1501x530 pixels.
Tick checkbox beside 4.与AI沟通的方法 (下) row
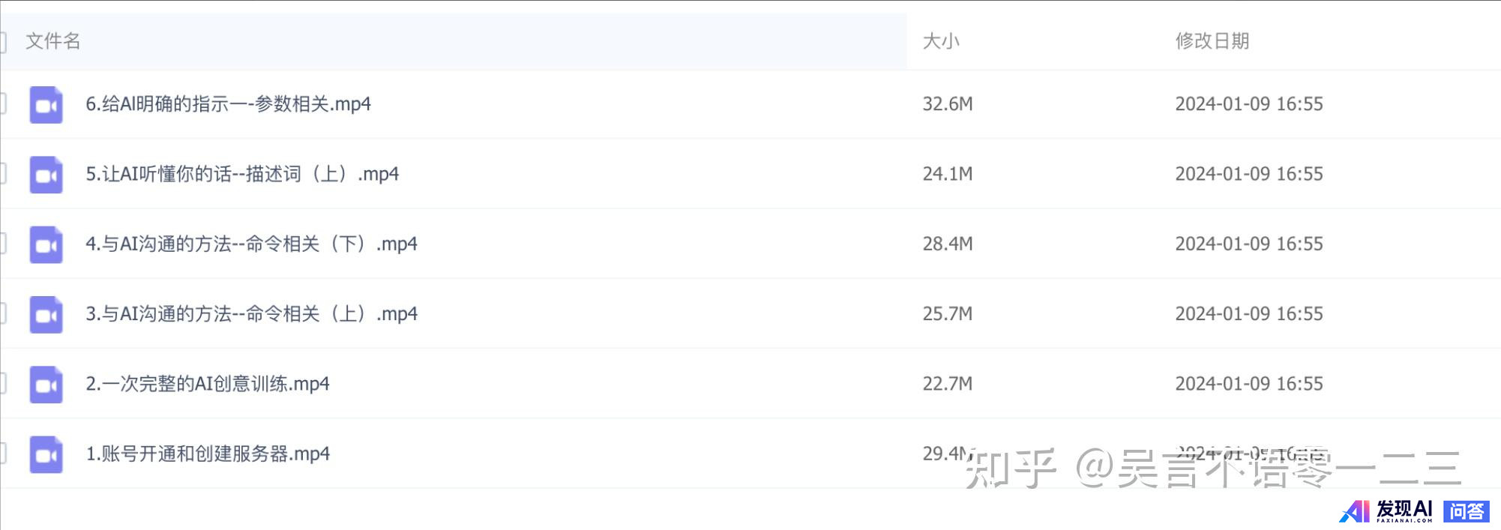pos(3,244)
